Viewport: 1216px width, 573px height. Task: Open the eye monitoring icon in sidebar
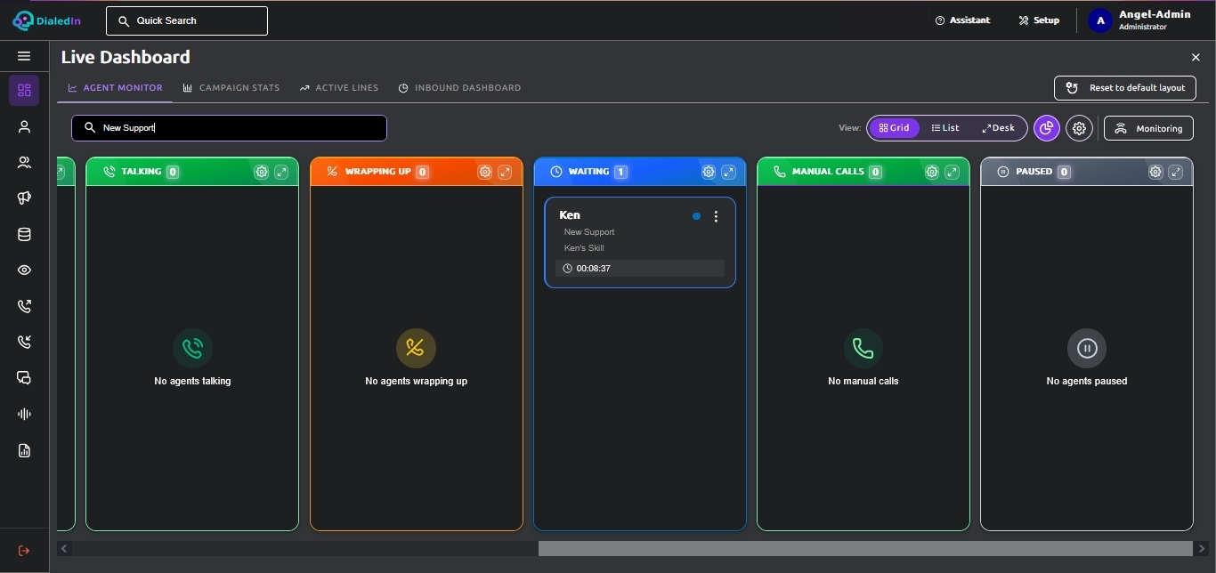[x=24, y=270]
